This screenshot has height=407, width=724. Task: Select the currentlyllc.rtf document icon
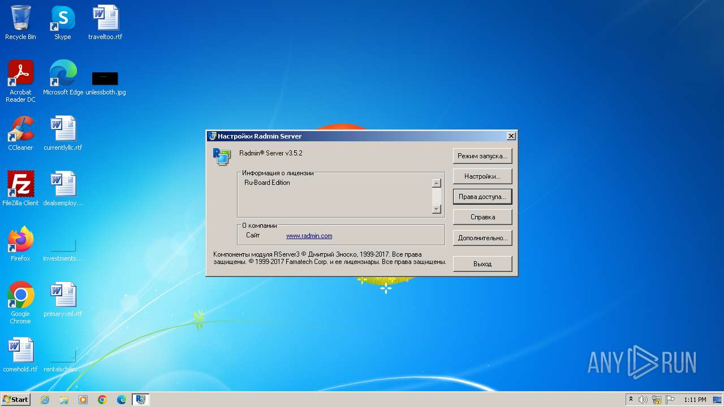coord(63,133)
